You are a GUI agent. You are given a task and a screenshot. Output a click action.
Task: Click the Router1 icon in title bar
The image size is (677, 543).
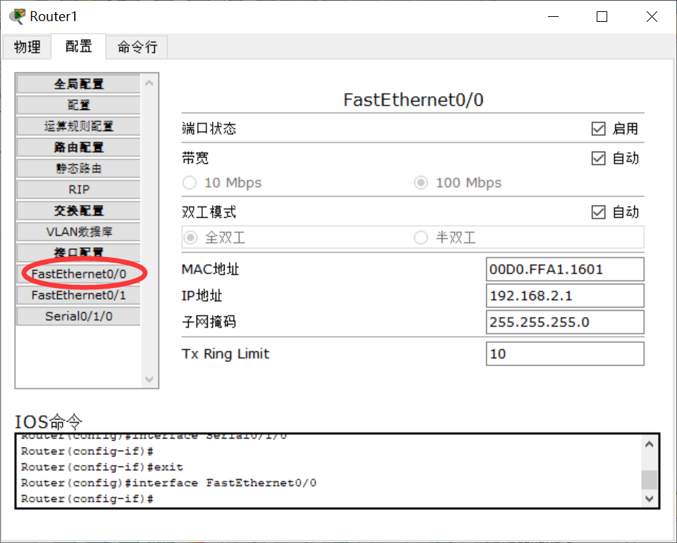17,15
